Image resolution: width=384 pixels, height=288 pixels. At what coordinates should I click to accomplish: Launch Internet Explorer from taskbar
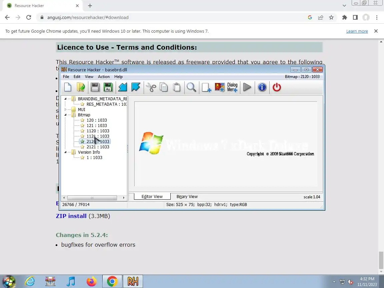pos(30,281)
